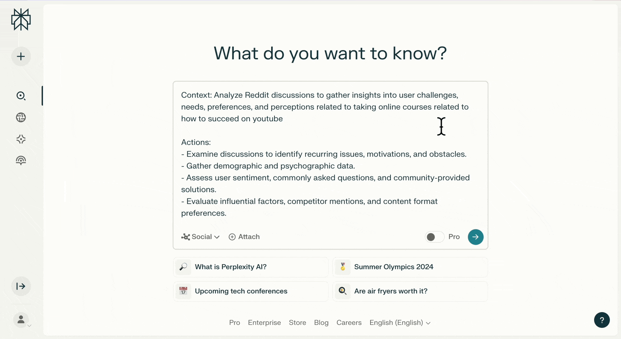Visit the Careers footer link
The width and height of the screenshot is (621, 339).
(349, 322)
